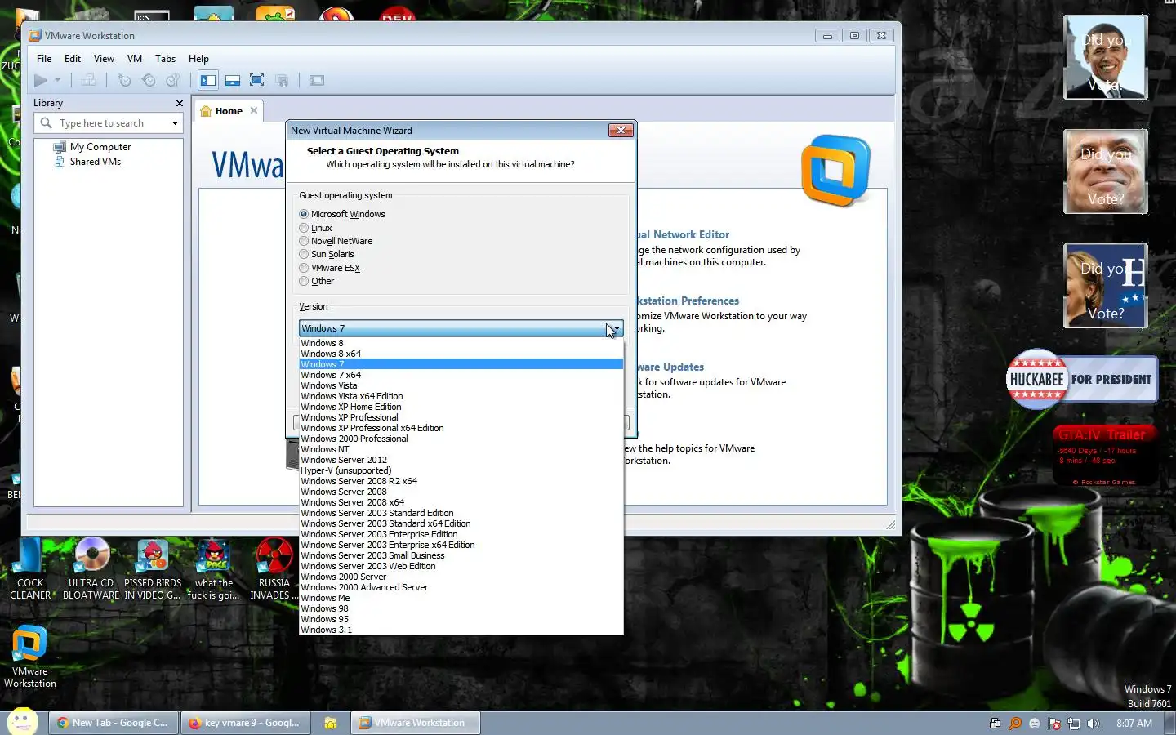Choose Windows 95 in version list
This screenshot has width=1176, height=735.
pos(461,619)
